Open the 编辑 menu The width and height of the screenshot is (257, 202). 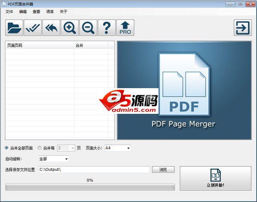click(x=23, y=12)
